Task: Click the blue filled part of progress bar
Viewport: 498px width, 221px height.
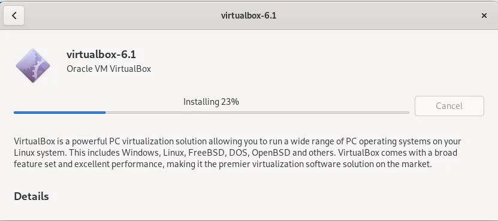Action: pyautogui.click(x=59, y=113)
